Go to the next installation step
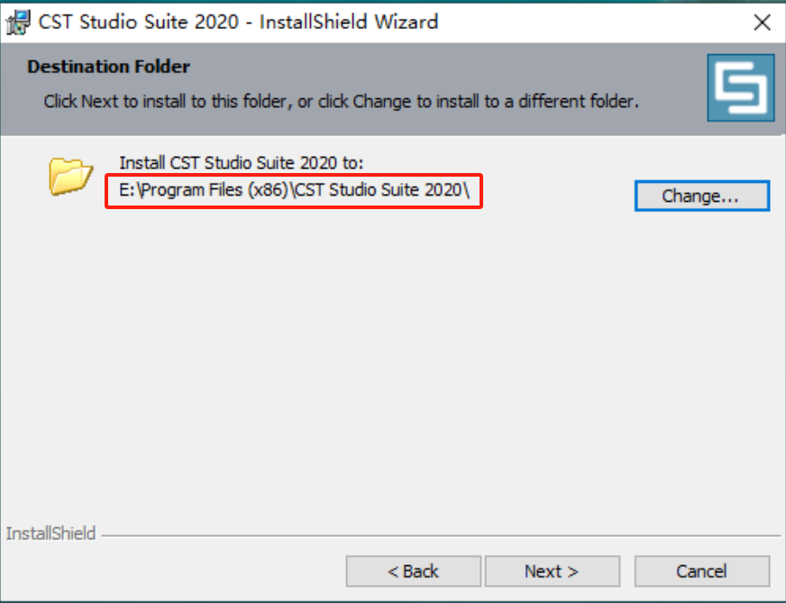Screen dimensions: 786x603 coord(553,571)
